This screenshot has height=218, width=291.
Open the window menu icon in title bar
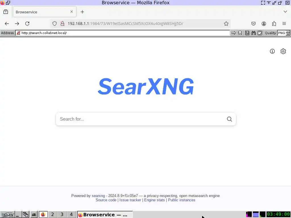2,3
